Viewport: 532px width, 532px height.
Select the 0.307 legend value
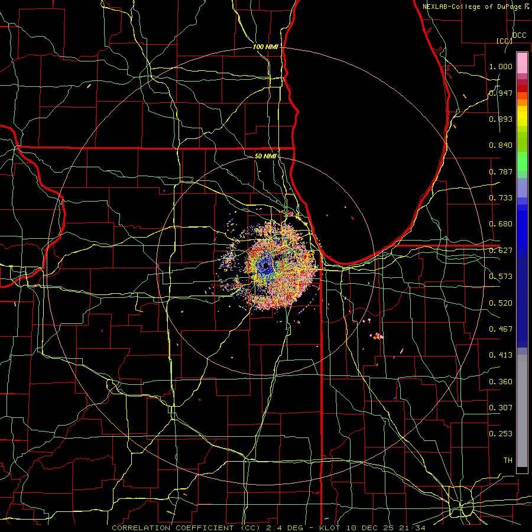coord(501,408)
